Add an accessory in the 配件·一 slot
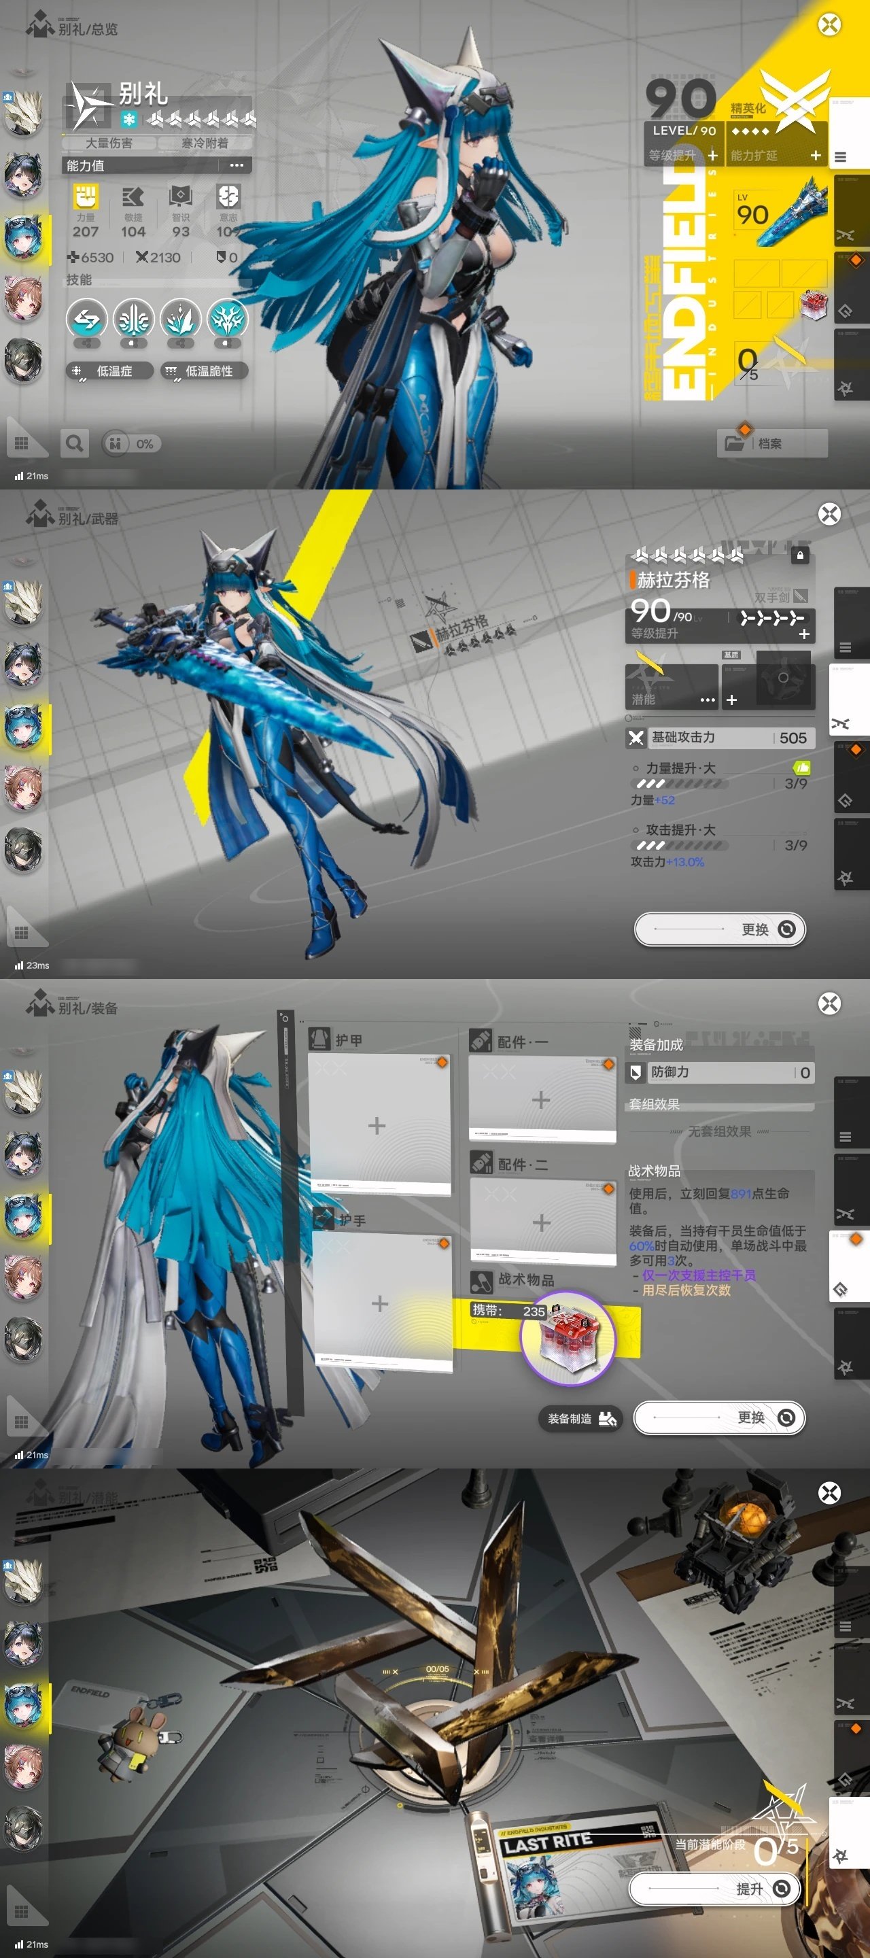This screenshot has width=870, height=1958. click(x=541, y=1099)
